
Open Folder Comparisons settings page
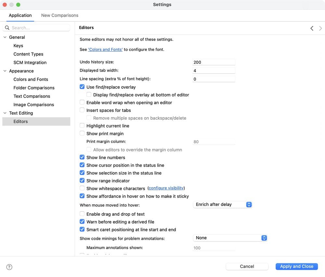(x=34, y=88)
